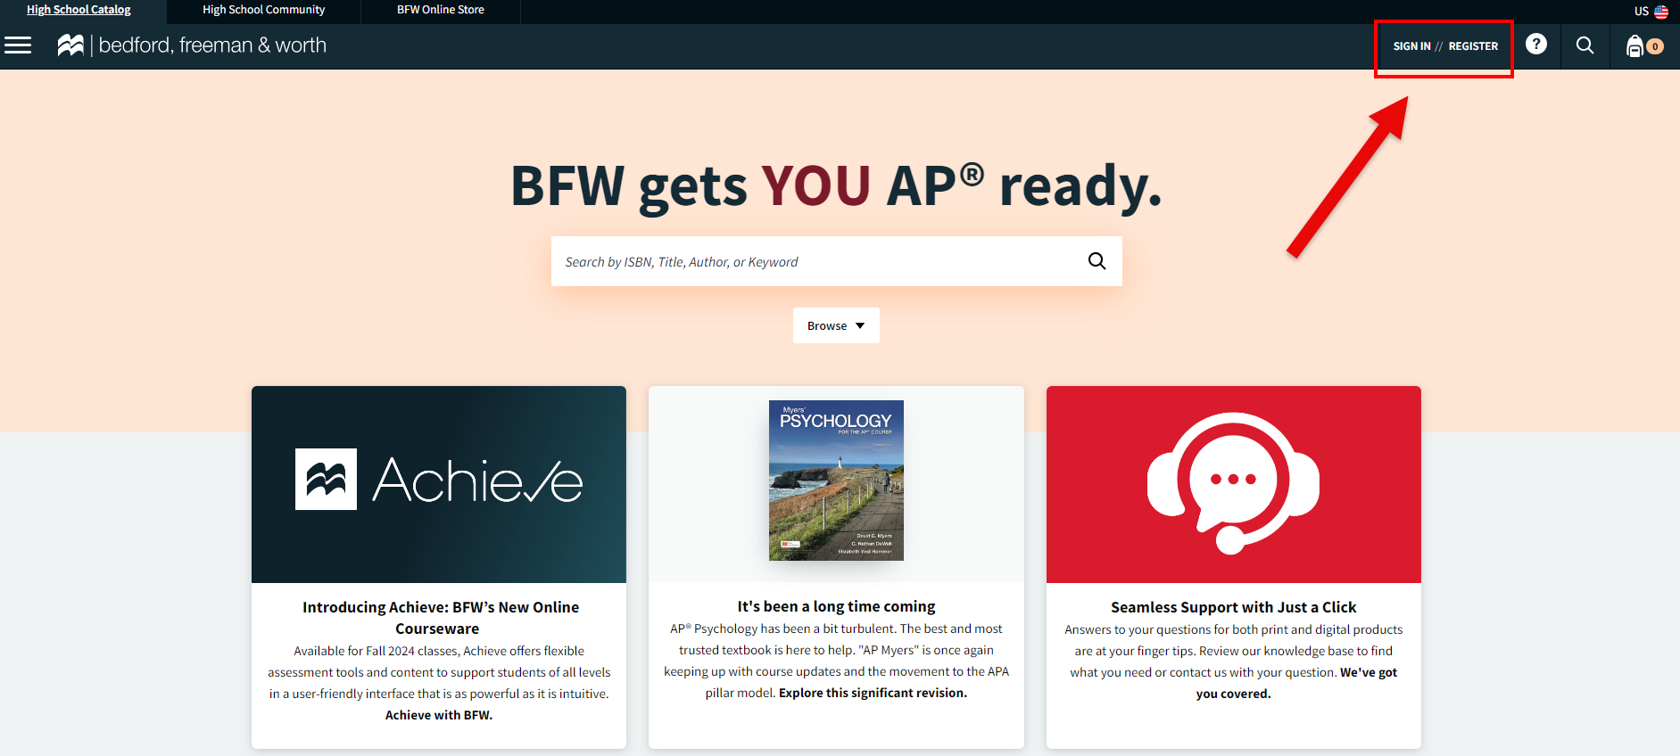The height and width of the screenshot is (756, 1680).
Task: Expand the Browse dropdown
Action: 836,325
